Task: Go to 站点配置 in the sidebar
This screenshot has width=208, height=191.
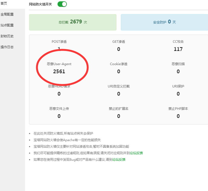Action: 7,25
